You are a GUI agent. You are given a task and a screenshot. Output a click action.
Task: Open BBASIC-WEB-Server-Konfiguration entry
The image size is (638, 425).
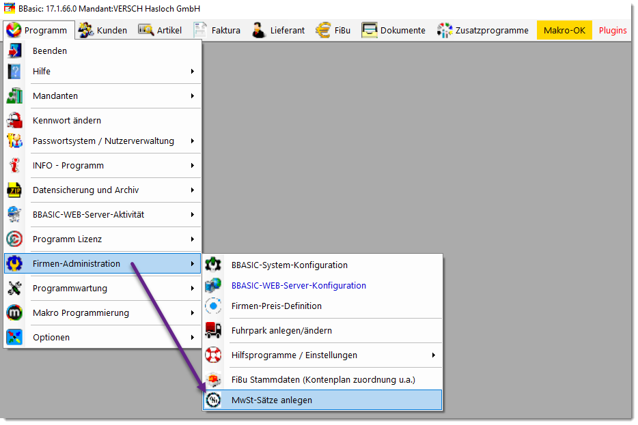pyautogui.click(x=322, y=286)
